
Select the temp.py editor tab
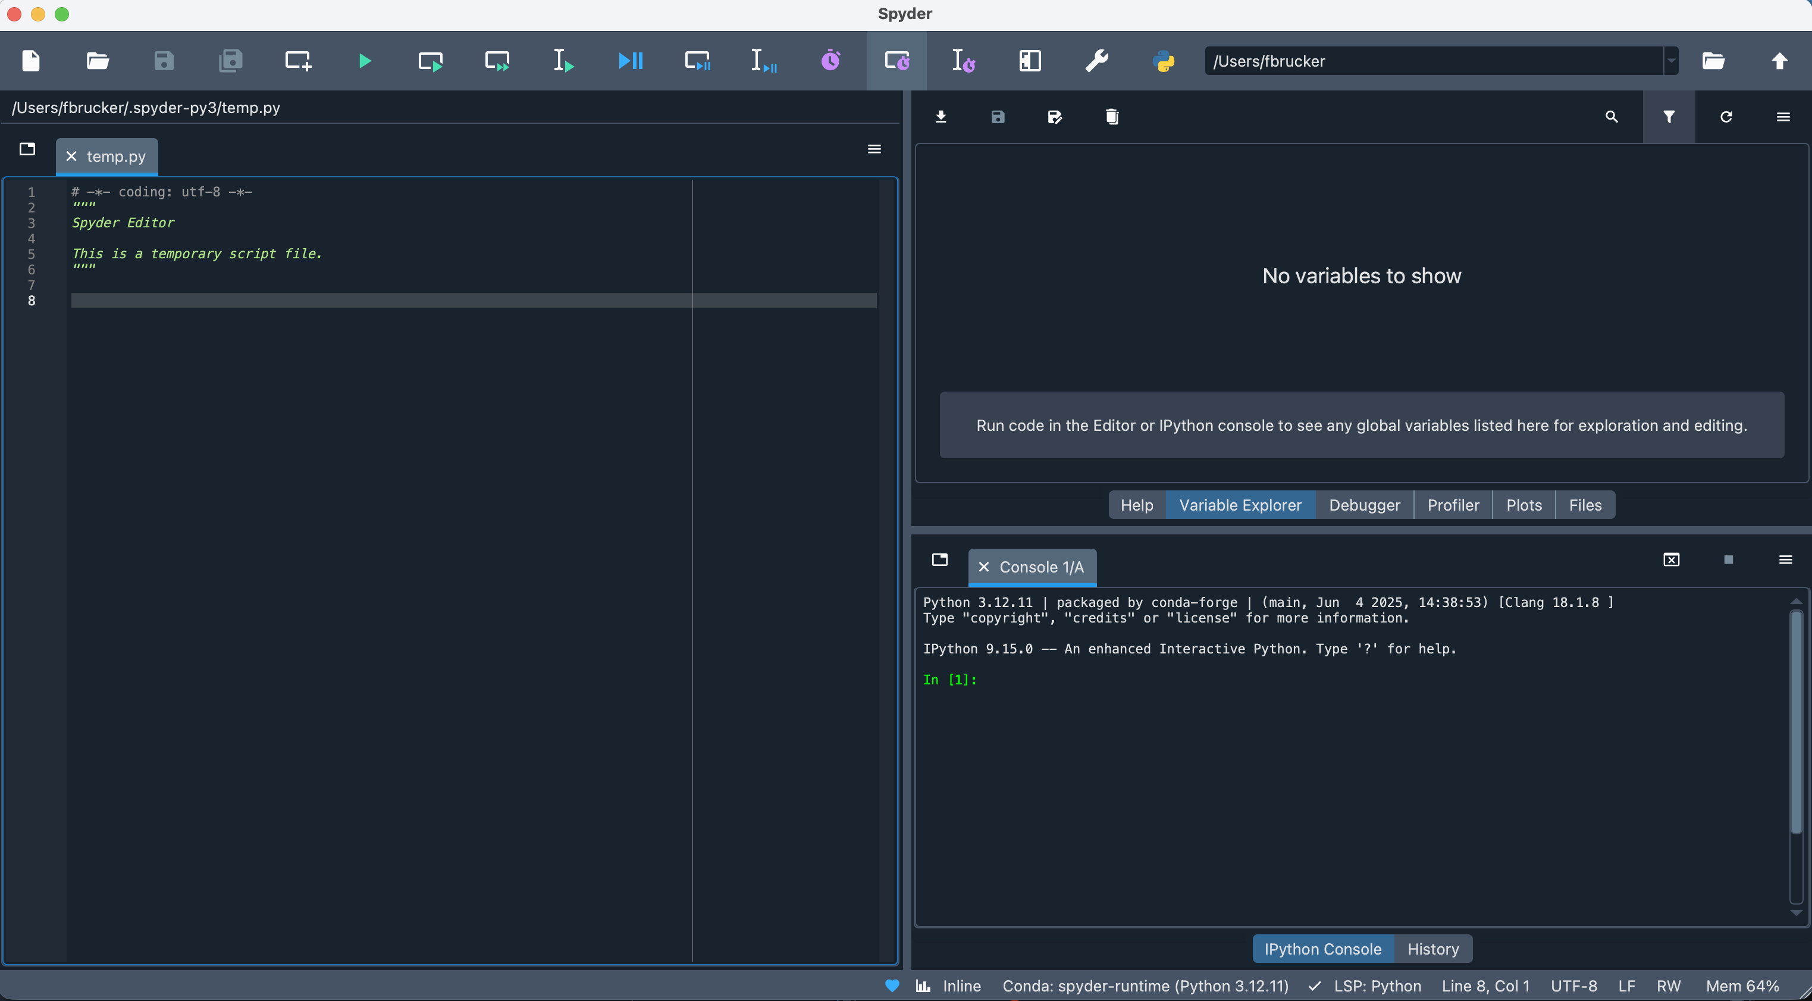[116, 157]
